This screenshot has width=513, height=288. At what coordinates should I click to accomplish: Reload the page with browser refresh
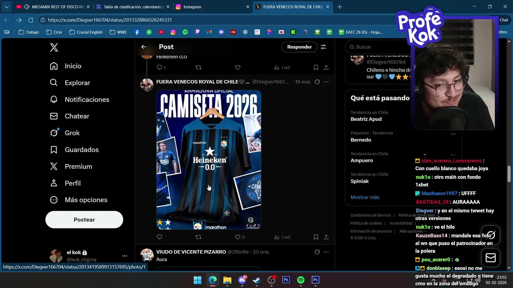[x=31, y=20]
